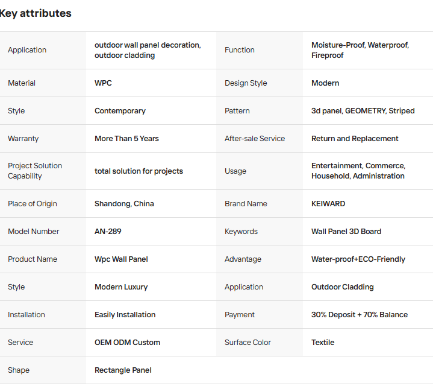Click the Rectangle Panel shape value

point(123,370)
